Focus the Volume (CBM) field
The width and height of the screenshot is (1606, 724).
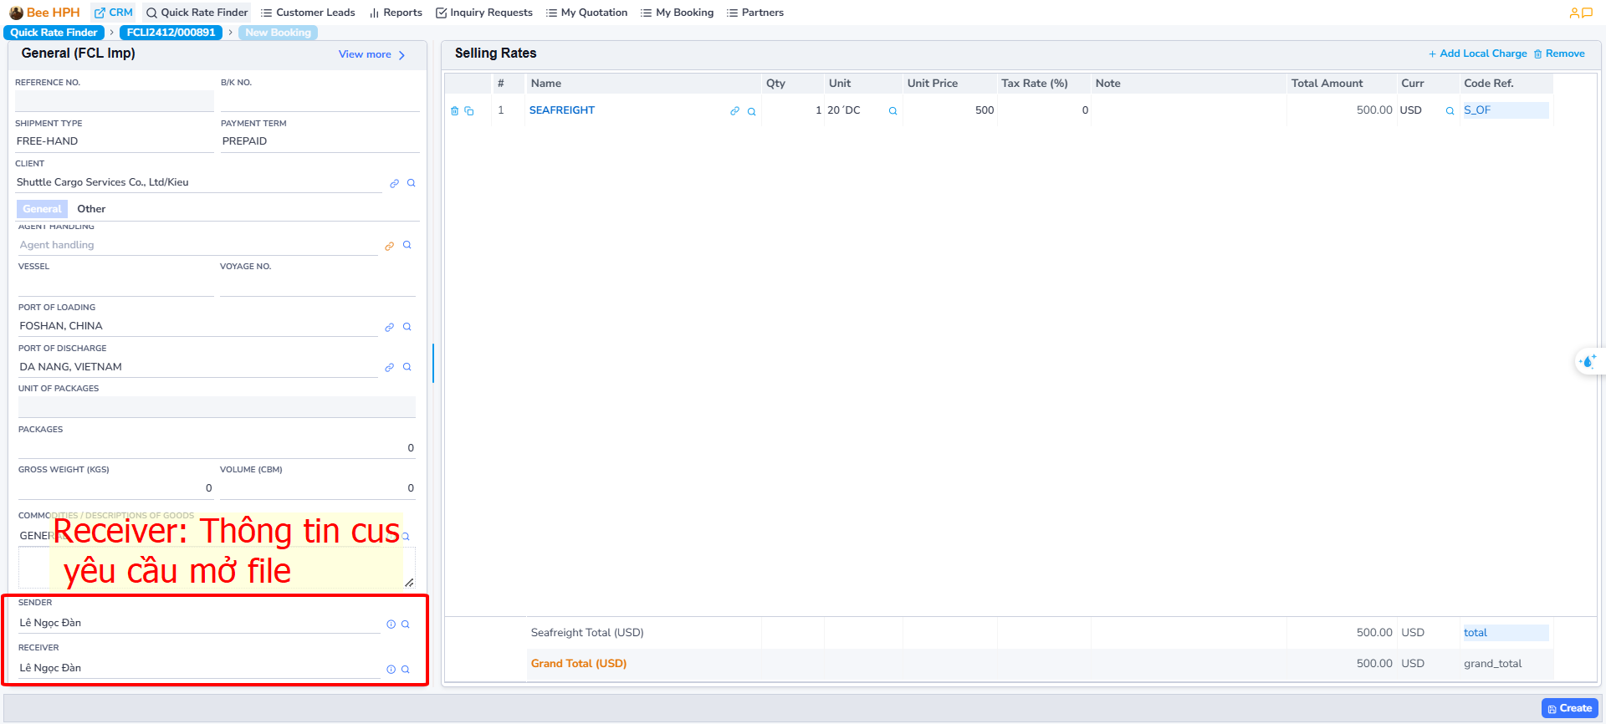318,488
